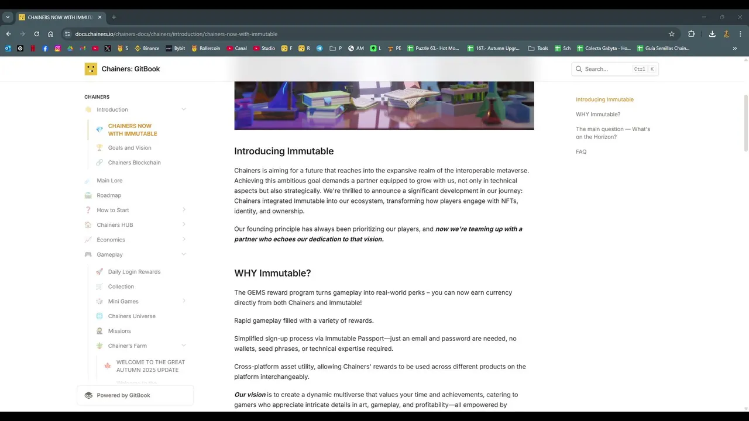Collapse the Gameplay section chevron

point(184,254)
